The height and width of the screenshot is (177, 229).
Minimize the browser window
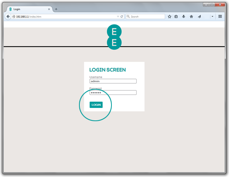(206, 5)
